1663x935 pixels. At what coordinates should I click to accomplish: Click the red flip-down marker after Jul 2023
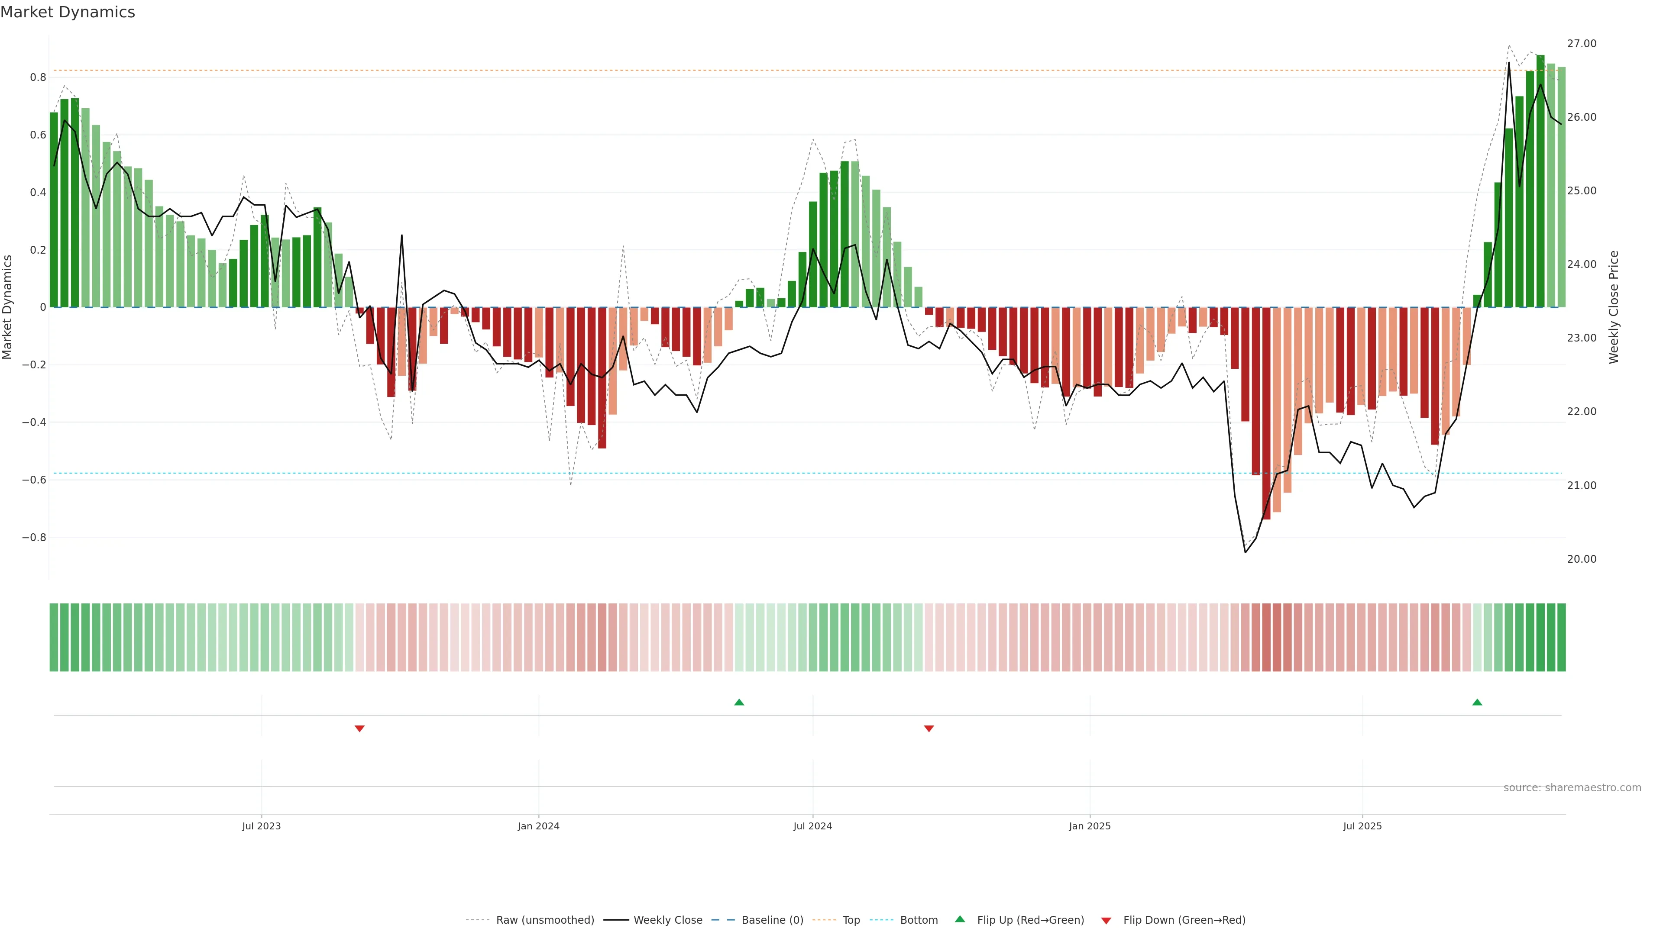pyautogui.click(x=359, y=729)
